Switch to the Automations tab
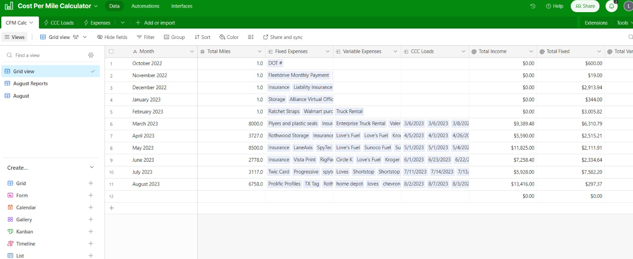 pyautogui.click(x=145, y=6)
